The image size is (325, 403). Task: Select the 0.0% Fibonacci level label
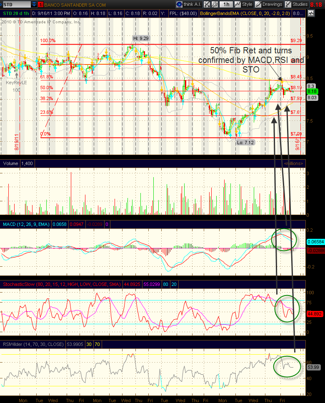45,134
